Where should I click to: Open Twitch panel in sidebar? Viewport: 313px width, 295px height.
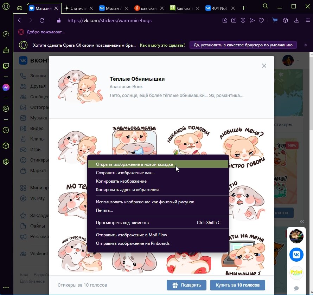coord(6,66)
